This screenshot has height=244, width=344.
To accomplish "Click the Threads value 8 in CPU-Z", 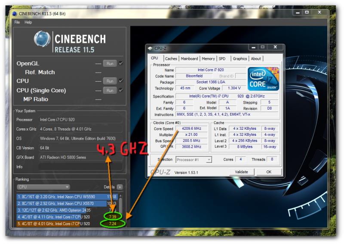I will 272,159.
